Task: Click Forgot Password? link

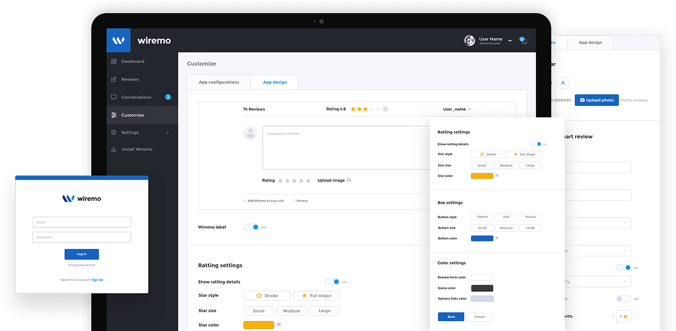Action: click(82, 265)
